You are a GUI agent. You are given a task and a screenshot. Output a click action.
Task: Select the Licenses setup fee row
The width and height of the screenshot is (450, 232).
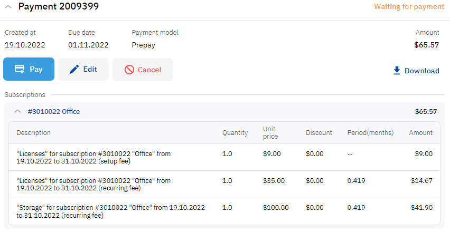pyautogui.click(x=224, y=157)
